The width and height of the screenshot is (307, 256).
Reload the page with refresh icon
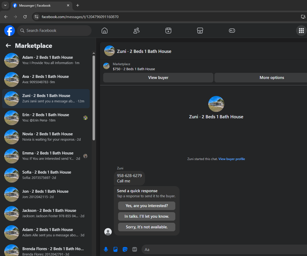click(x=25, y=17)
